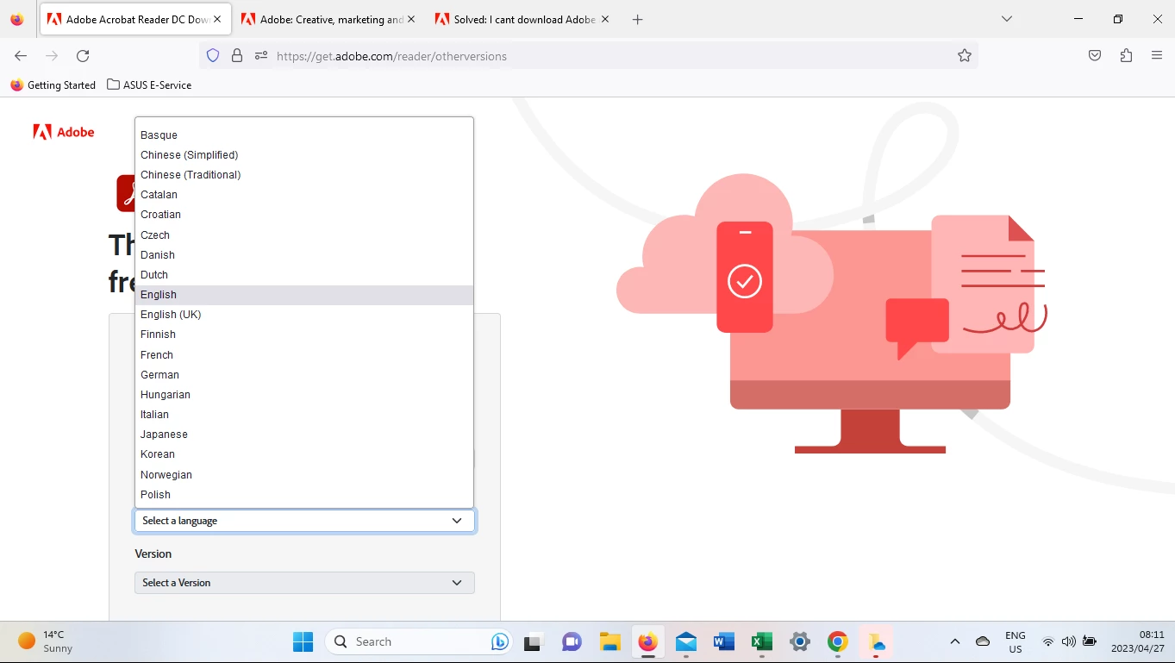
Task: Reload the current page
Action: [x=83, y=56]
